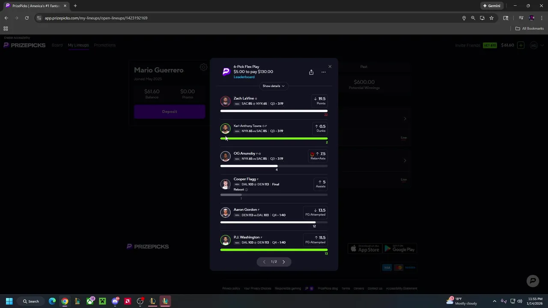Screen dimensions: 548x308
Task: Click Zach LaVine's player avatar
Action: click(x=225, y=101)
